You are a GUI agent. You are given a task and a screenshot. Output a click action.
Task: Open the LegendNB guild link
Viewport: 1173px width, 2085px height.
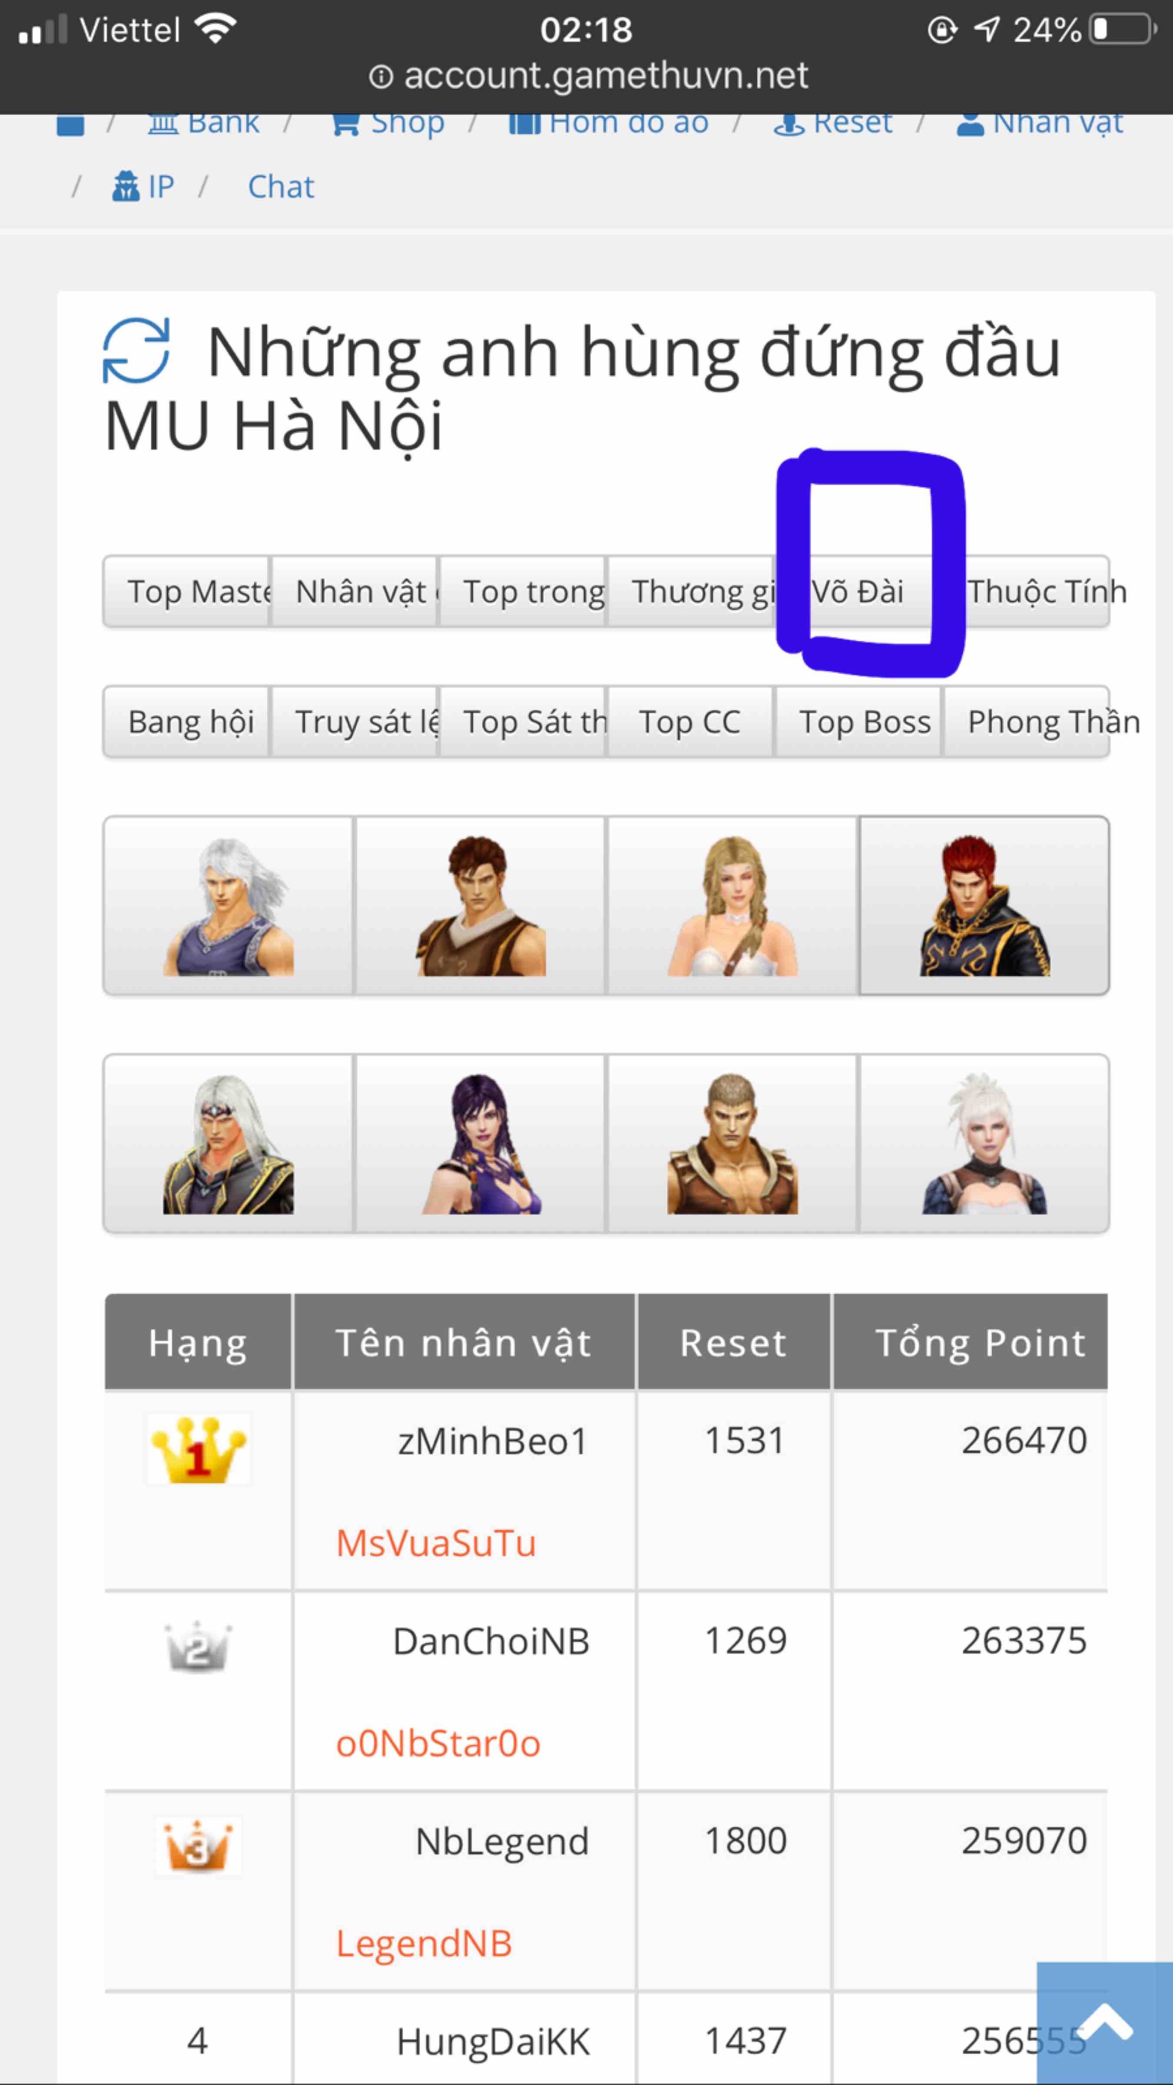point(424,1943)
